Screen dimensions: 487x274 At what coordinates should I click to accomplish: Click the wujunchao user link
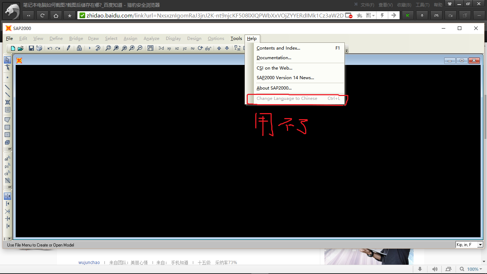click(x=89, y=263)
